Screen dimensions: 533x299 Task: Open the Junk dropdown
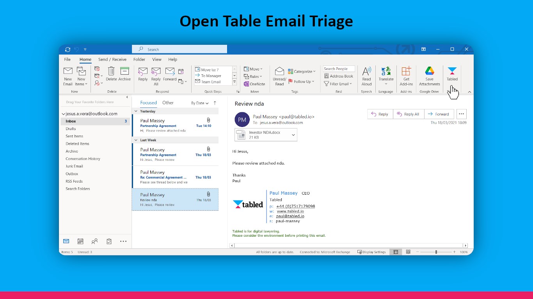point(98,83)
